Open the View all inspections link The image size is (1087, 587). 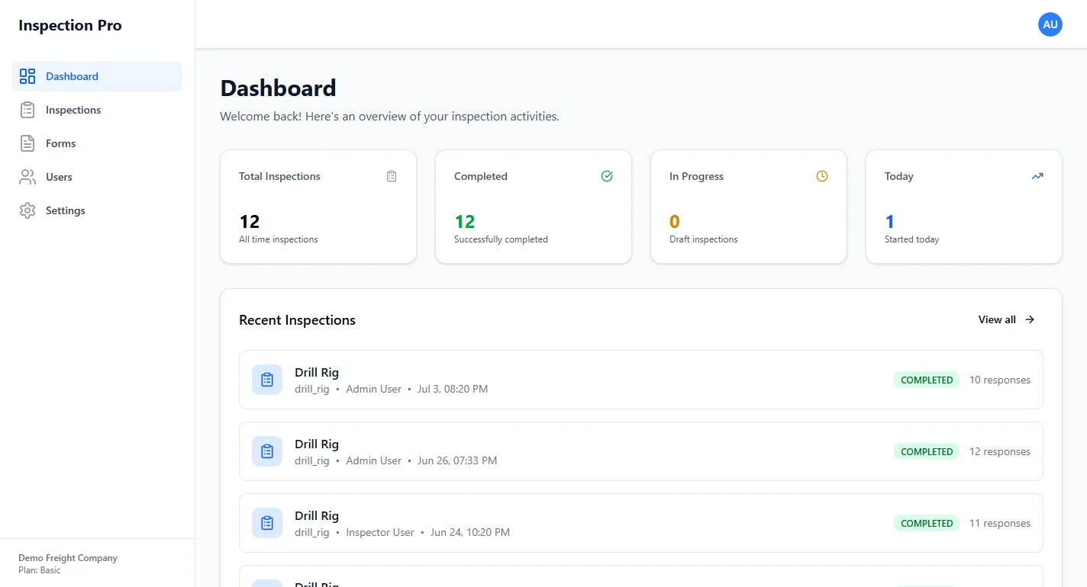point(997,319)
